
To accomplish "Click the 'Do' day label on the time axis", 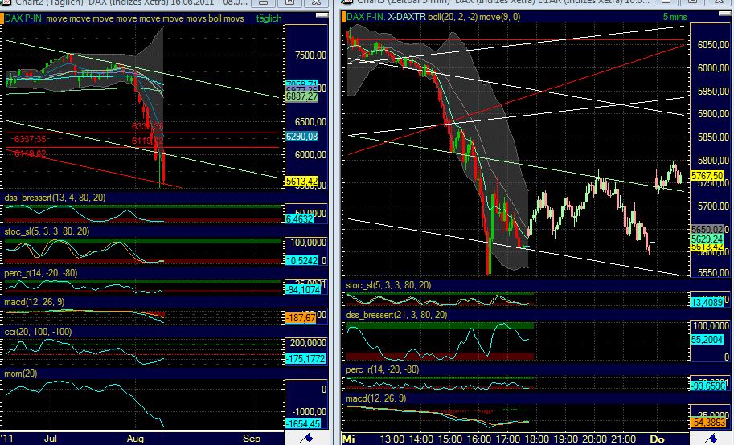I will [658, 439].
